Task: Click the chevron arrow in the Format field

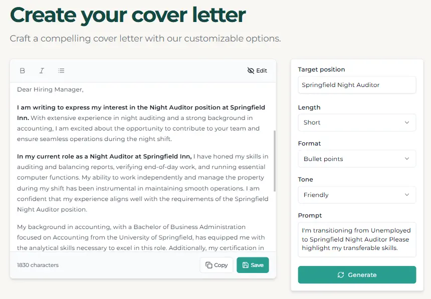Action: click(x=407, y=158)
